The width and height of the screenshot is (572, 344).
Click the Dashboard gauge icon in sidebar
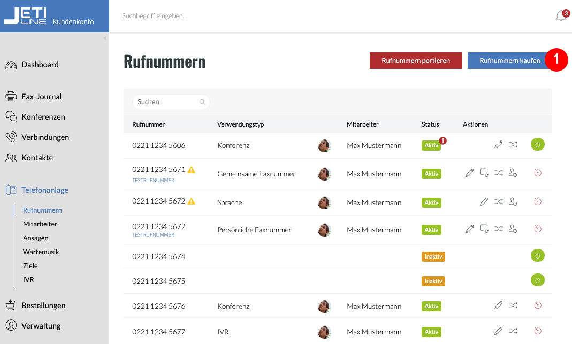(11, 65)
